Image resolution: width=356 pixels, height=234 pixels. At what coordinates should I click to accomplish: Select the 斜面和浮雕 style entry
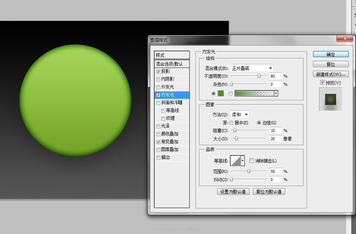tap(169, 102)
